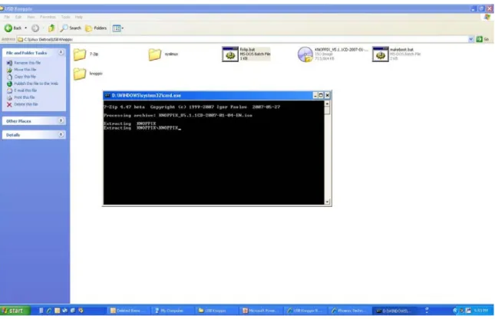Select the syslinux folder icon
The image size is (495, 322).
(x=155, y=54)
